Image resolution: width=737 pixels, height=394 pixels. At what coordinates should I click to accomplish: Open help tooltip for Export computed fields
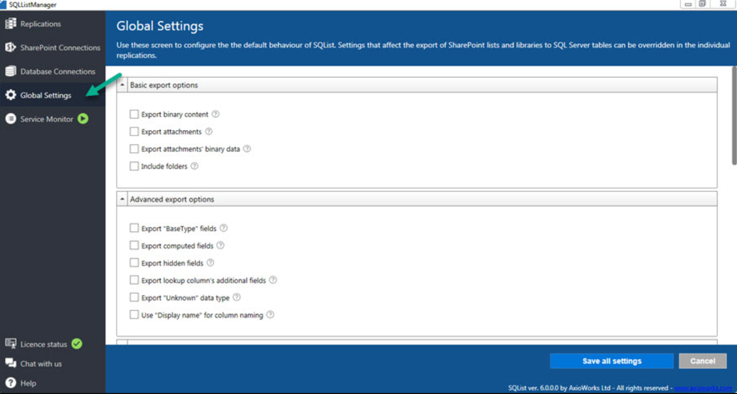point(220,245)
